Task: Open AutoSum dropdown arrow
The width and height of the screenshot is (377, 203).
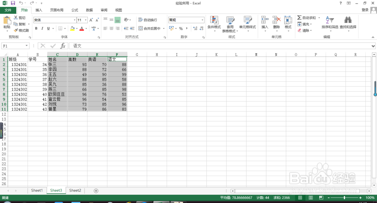Action: pos(319,18)
